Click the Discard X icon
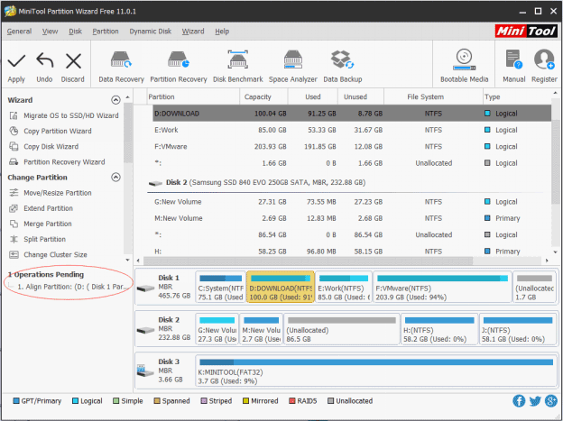Viewport: 563px width, 421px height. point(73,63)
